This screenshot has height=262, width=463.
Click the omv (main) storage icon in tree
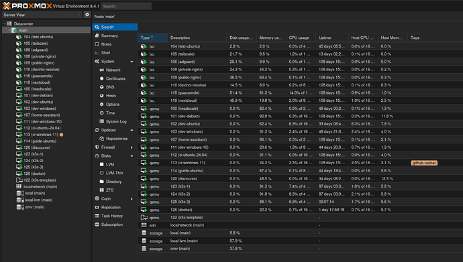click(19, 207)
